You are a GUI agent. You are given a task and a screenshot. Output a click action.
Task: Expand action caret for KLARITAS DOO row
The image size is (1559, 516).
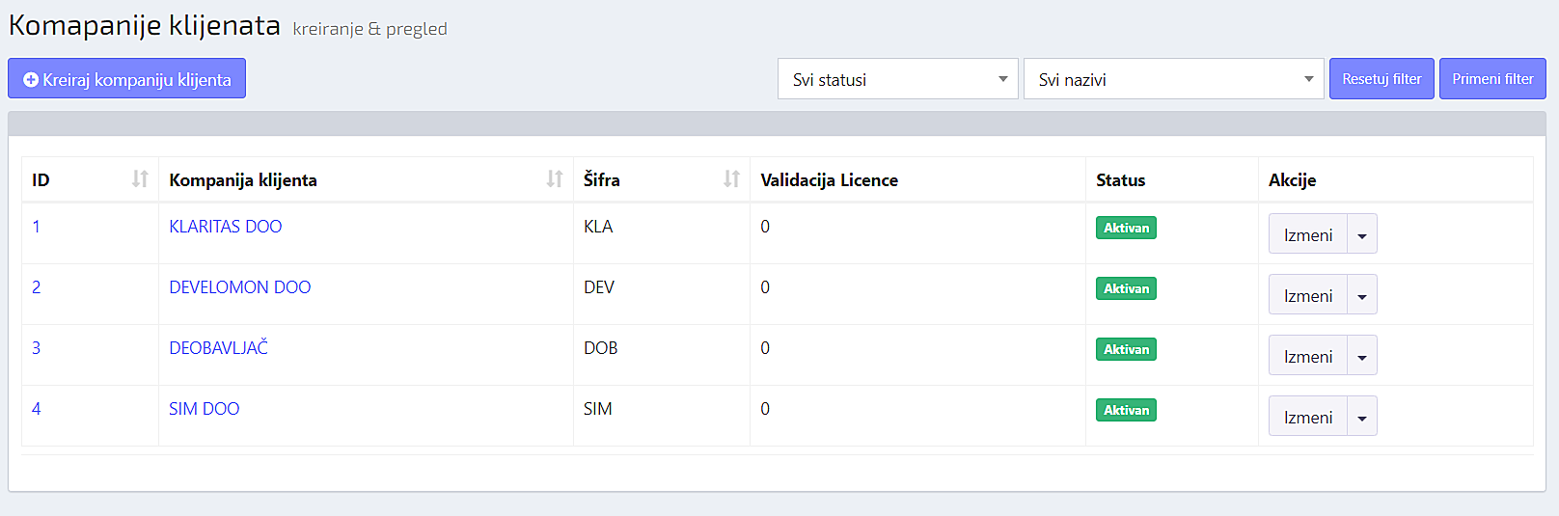pyautogui.click(x=1361, y=234)
